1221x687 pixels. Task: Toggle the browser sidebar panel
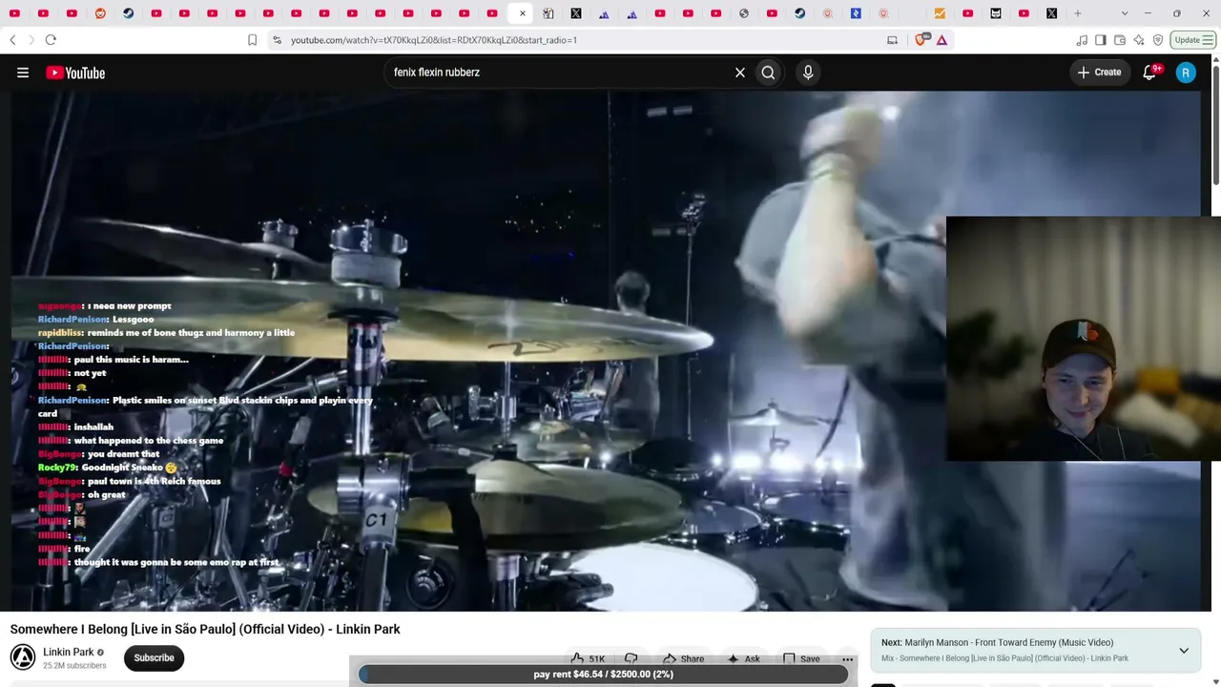point(1101,40)
